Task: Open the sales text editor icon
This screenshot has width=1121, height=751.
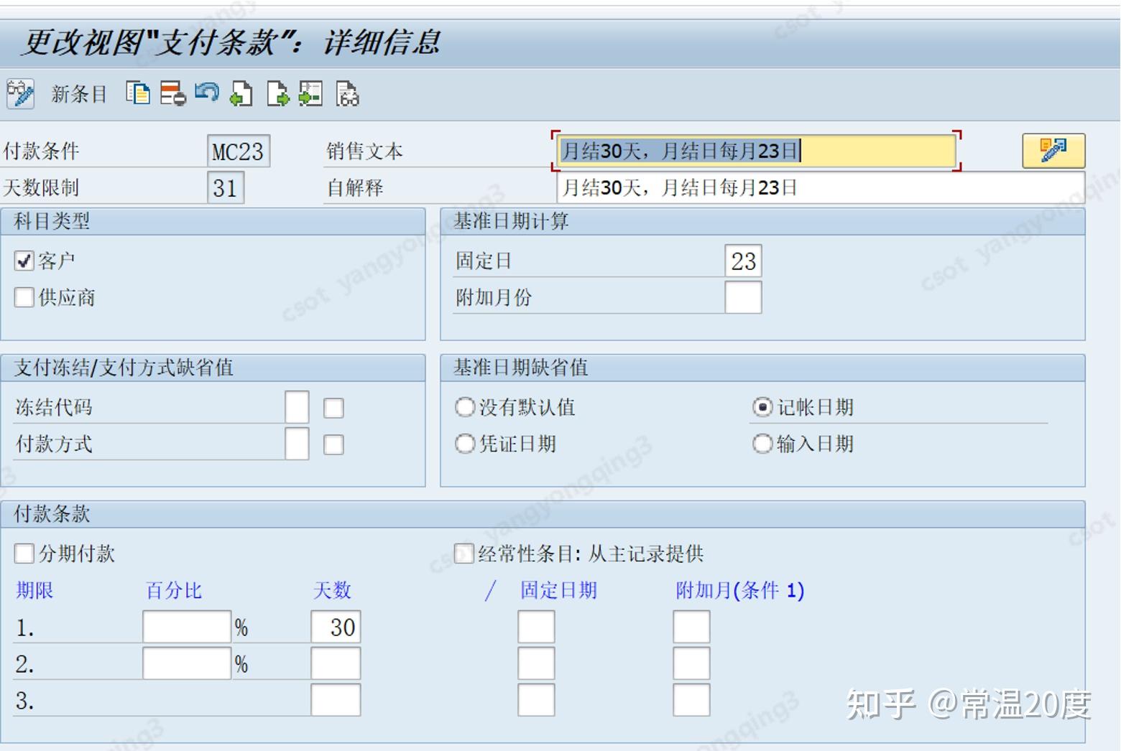Action: pyautogui.click(x=1053, y=150)
